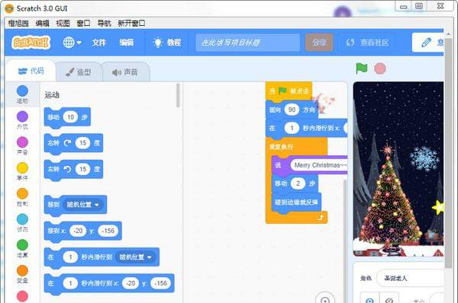Click the sprite name field 圣诞老人
Screen dimensions: 458x303
click(x=410, y=278)
